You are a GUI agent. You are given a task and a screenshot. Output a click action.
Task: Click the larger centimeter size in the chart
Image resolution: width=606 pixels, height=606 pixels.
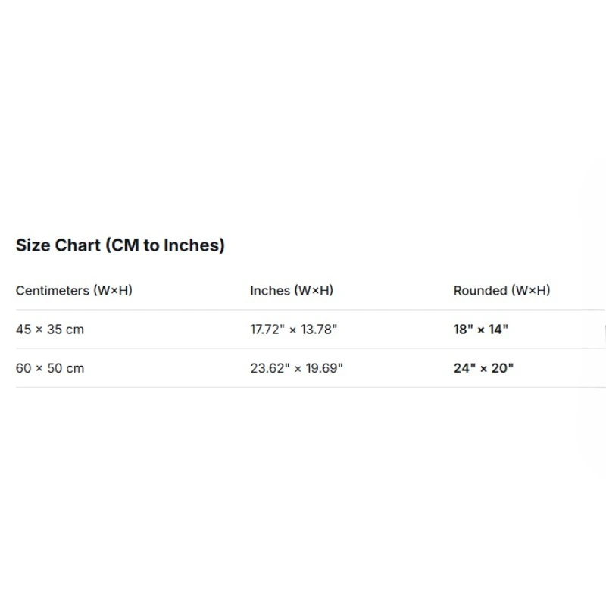pos(50,368)
